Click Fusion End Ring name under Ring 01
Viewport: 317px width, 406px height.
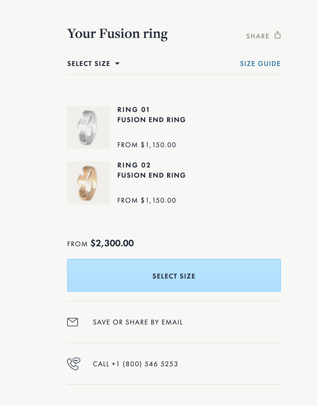tap(151, 120)
